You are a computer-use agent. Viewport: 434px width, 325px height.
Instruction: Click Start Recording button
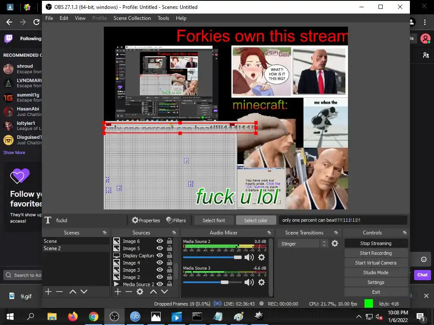(376, 253)
